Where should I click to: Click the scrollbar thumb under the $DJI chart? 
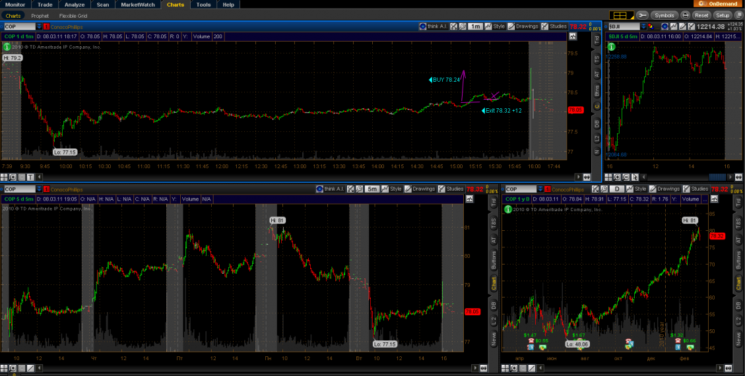pos(717,177)
